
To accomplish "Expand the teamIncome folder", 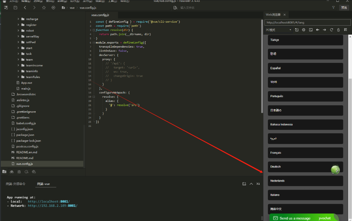I will (18, 65).
